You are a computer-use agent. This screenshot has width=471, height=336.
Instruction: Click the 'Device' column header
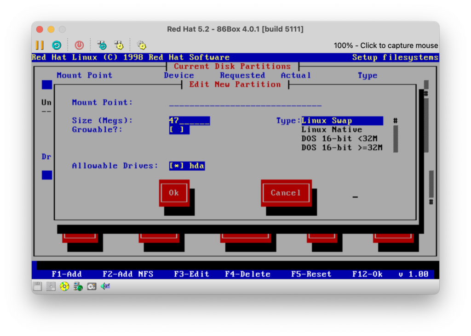(179, 76)
